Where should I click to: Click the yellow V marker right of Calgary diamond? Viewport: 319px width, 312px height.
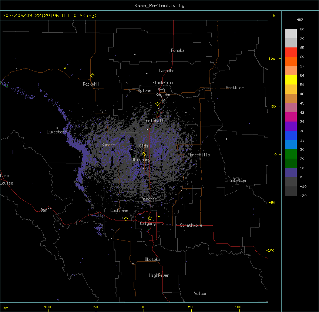pyautogui.click(x=159, y=216)
